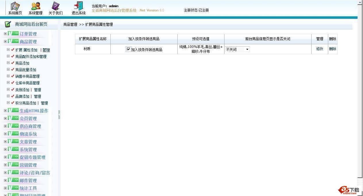
Task: Click the 修改 link for 材质
Action: click(x=320, y=49)
